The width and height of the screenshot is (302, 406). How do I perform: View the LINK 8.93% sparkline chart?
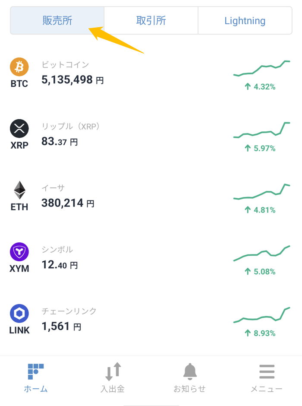pyautogui.click(x=262, y=315)
